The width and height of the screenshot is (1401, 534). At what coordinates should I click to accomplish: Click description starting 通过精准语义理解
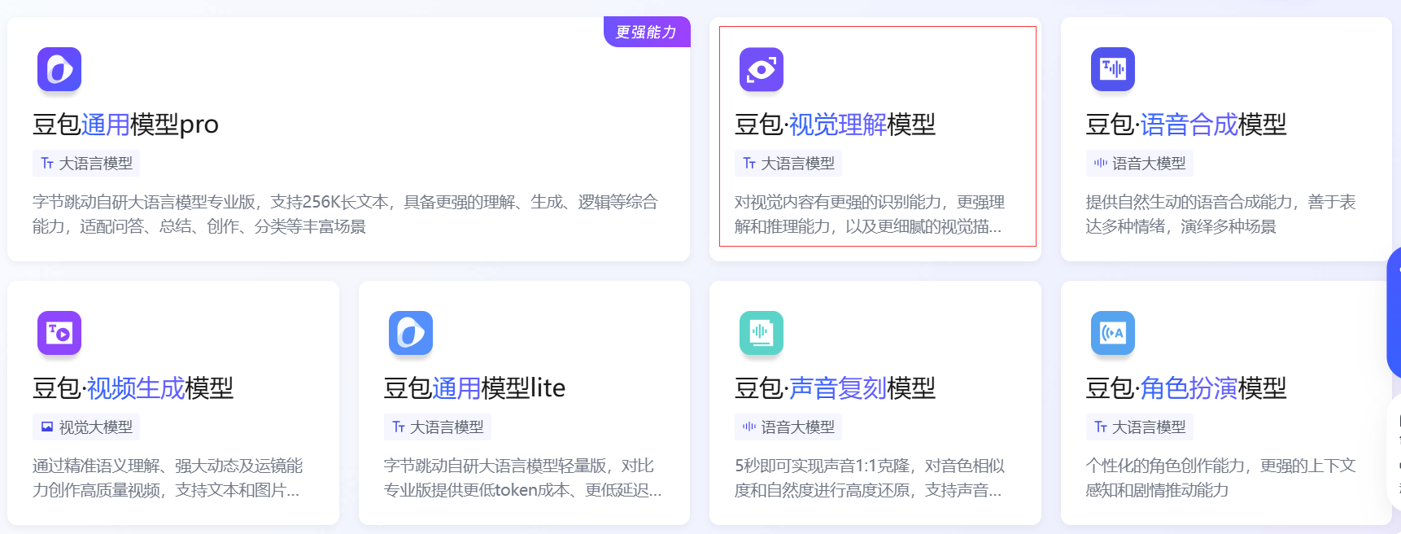(168, 478)
